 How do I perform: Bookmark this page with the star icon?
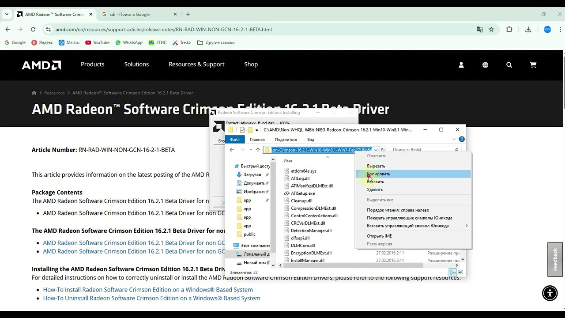pos(491,30)
